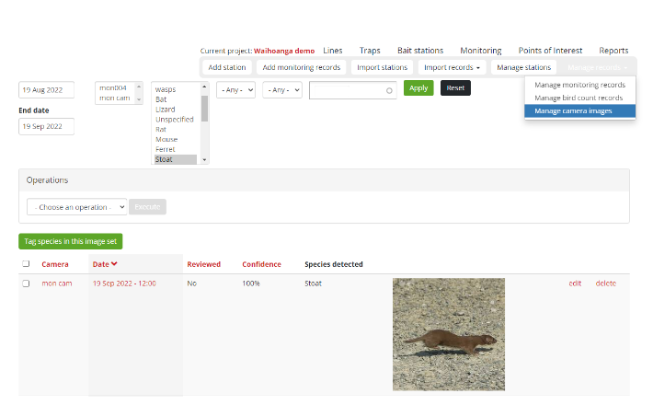Open Points of Interest menu
This screenshot has height=405, width=653.
coord(550,51)
